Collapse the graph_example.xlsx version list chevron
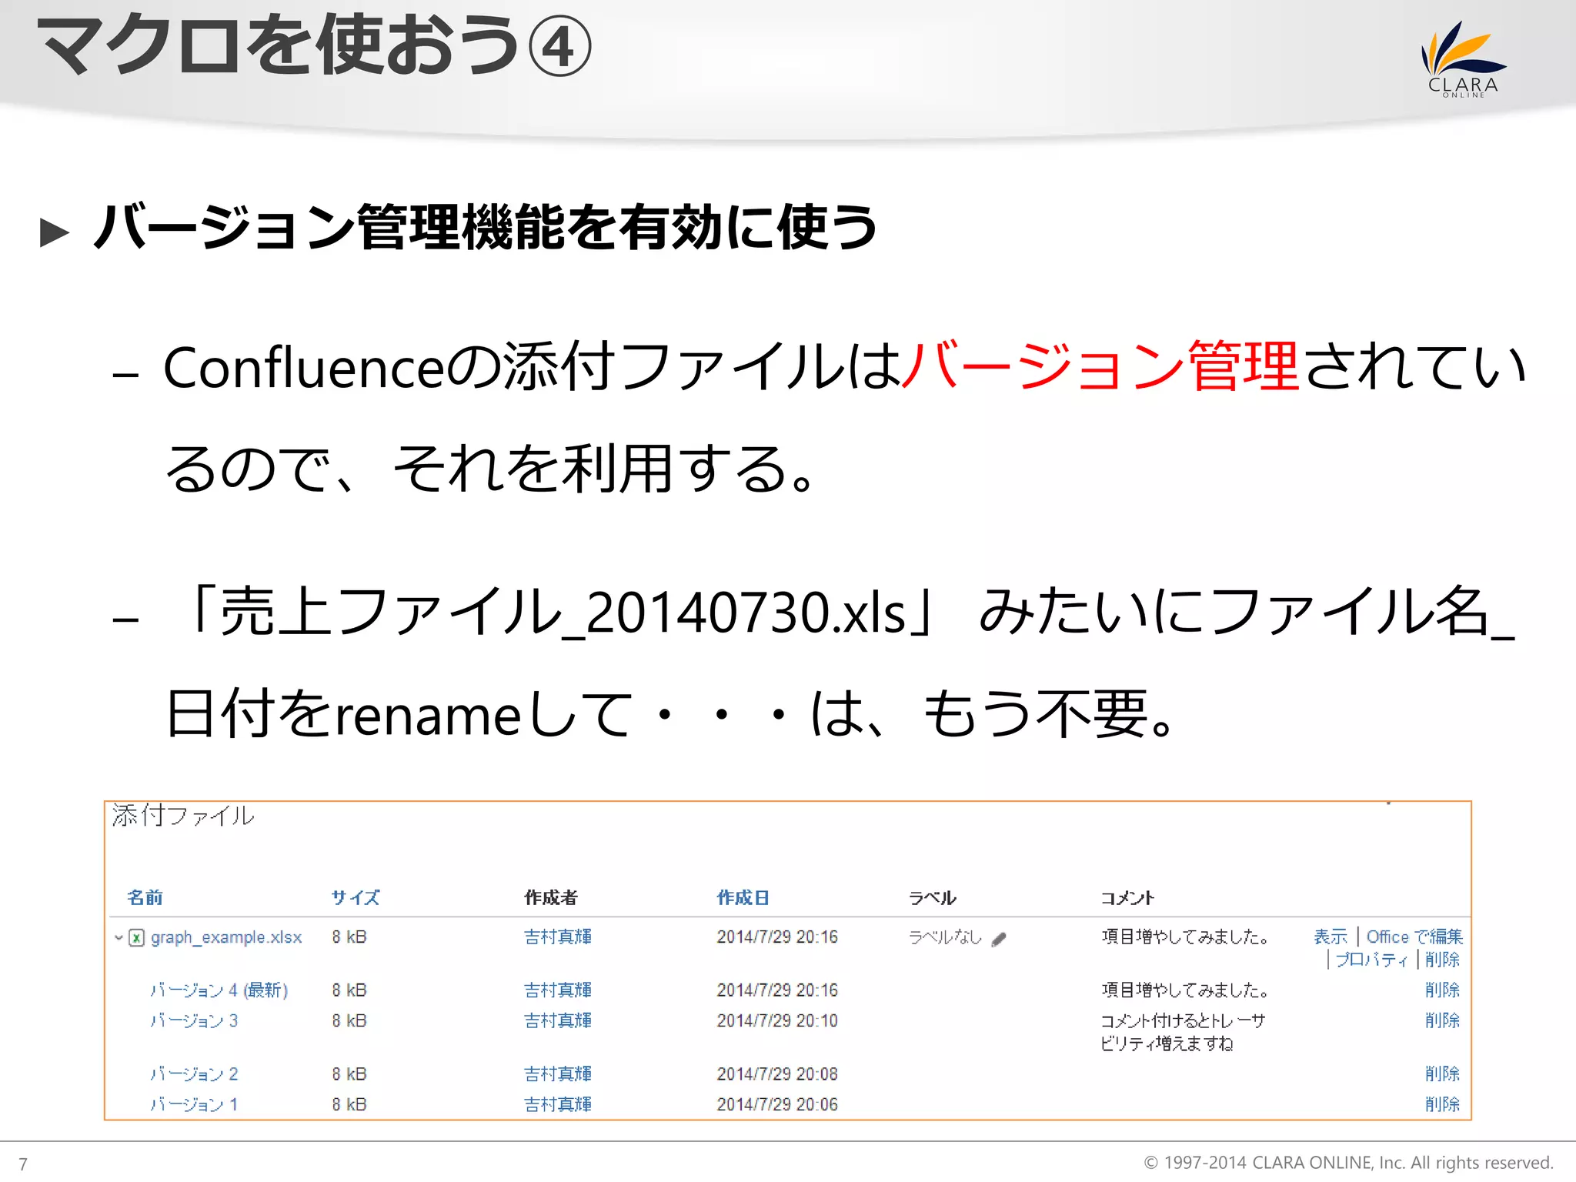1576x1182 pixels. point(119,937)
